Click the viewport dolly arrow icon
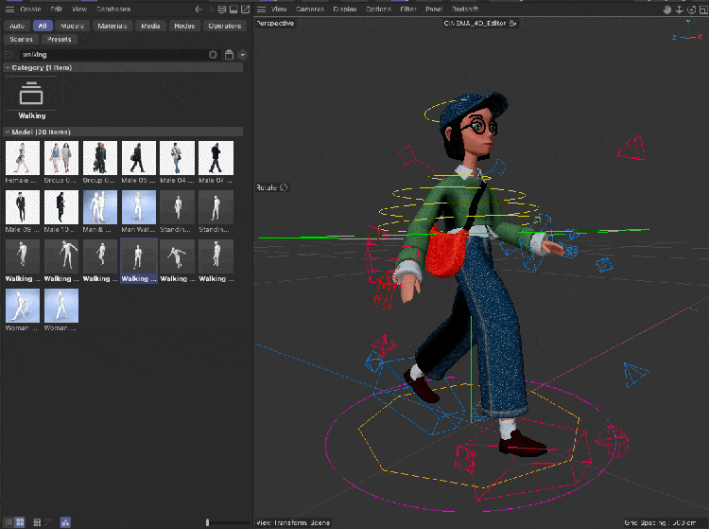 tap(679, 9)
